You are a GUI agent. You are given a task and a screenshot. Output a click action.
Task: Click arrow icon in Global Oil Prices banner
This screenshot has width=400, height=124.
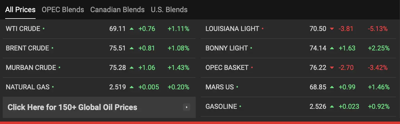click(x=187, y=107)
